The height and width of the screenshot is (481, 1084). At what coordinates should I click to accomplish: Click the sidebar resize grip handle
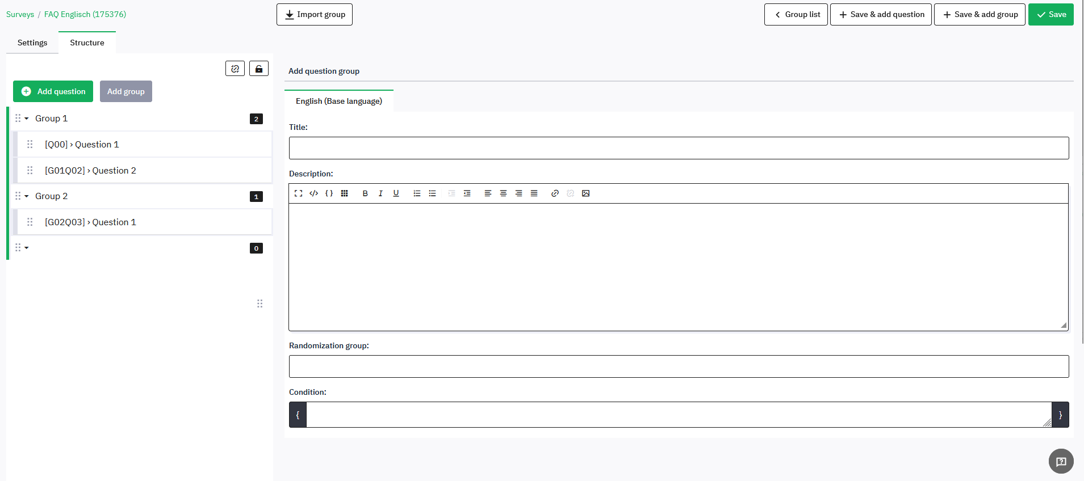point(260,303)
